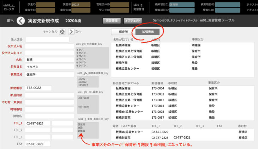Screen dimensions: 258x149
Task: Select the 拡張表示 tab
Action: [147, 32]
